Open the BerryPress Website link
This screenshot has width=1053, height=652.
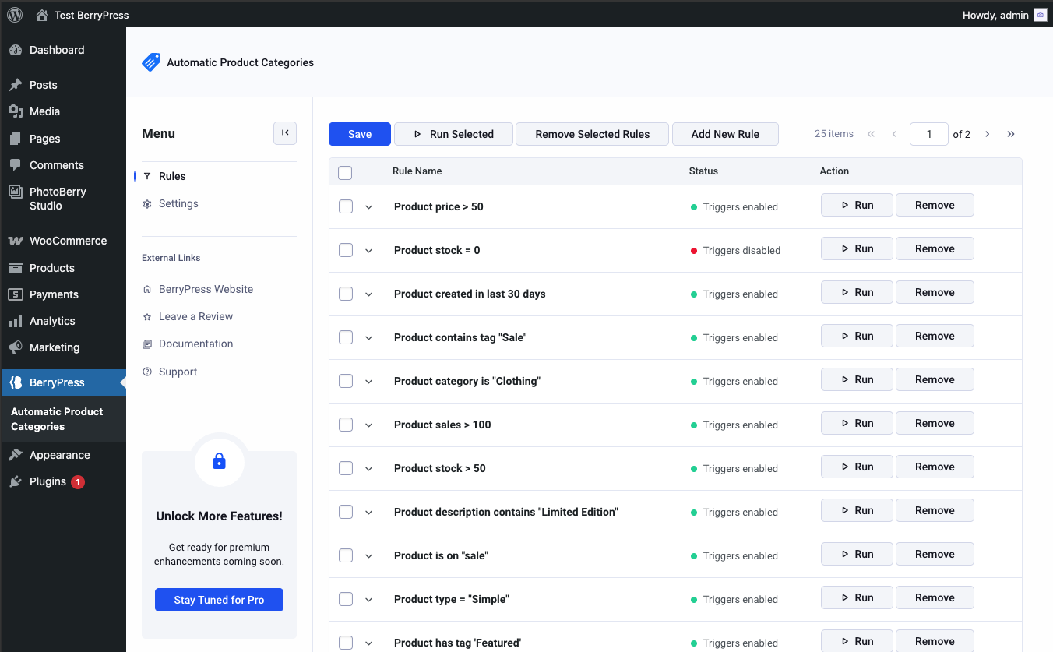[x=206, y=289]
